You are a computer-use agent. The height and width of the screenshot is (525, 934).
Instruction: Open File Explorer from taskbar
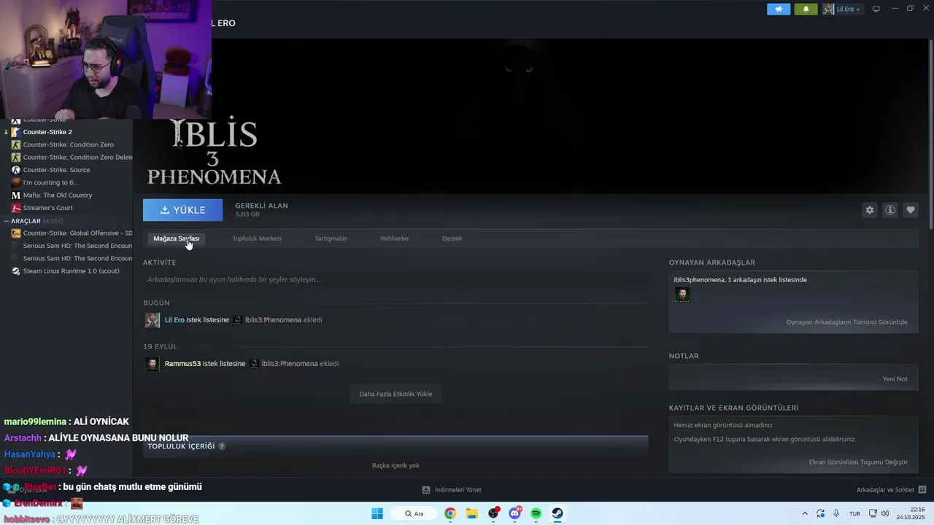click(471, 513)
